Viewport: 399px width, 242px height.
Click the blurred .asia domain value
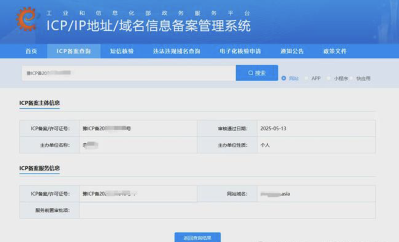[x=275, y=194]
